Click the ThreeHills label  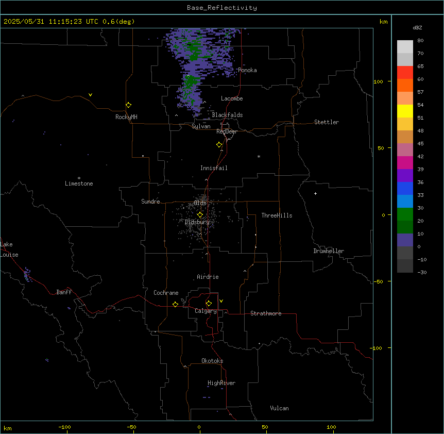(277, 215)
